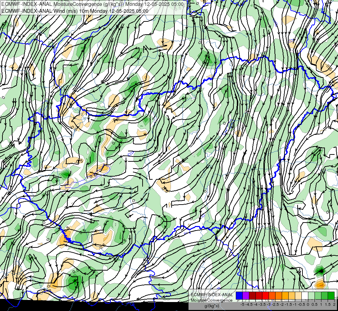Image resolution: width=338 pixels, height=311 pixels.
Task: Pick the crimson legend swatch (-4 to -3.5)
Action: point(259,295)
